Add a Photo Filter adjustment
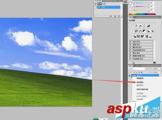This screenshot has width=162, height=120. tap(148, 31)
